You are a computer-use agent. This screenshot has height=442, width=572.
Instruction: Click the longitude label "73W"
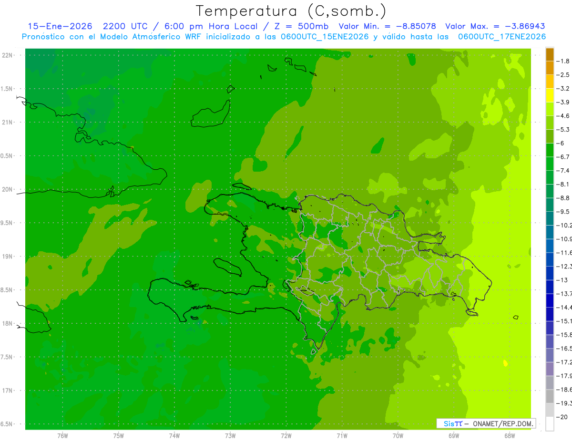coord(230,435)
